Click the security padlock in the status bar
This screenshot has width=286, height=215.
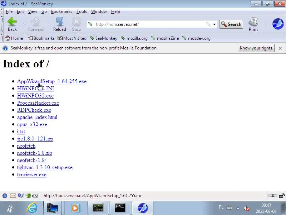tap(282, 196)
